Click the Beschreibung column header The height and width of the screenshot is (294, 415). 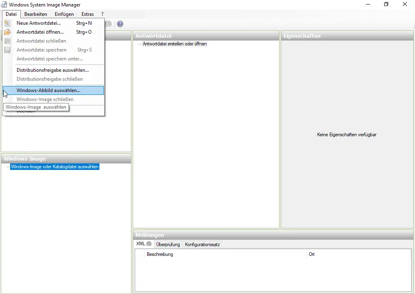[x=225, y=254]
